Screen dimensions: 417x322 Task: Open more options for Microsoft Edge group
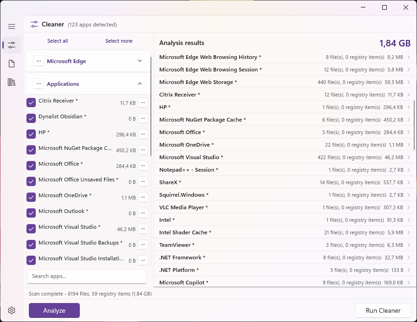(x=39, y=61)
